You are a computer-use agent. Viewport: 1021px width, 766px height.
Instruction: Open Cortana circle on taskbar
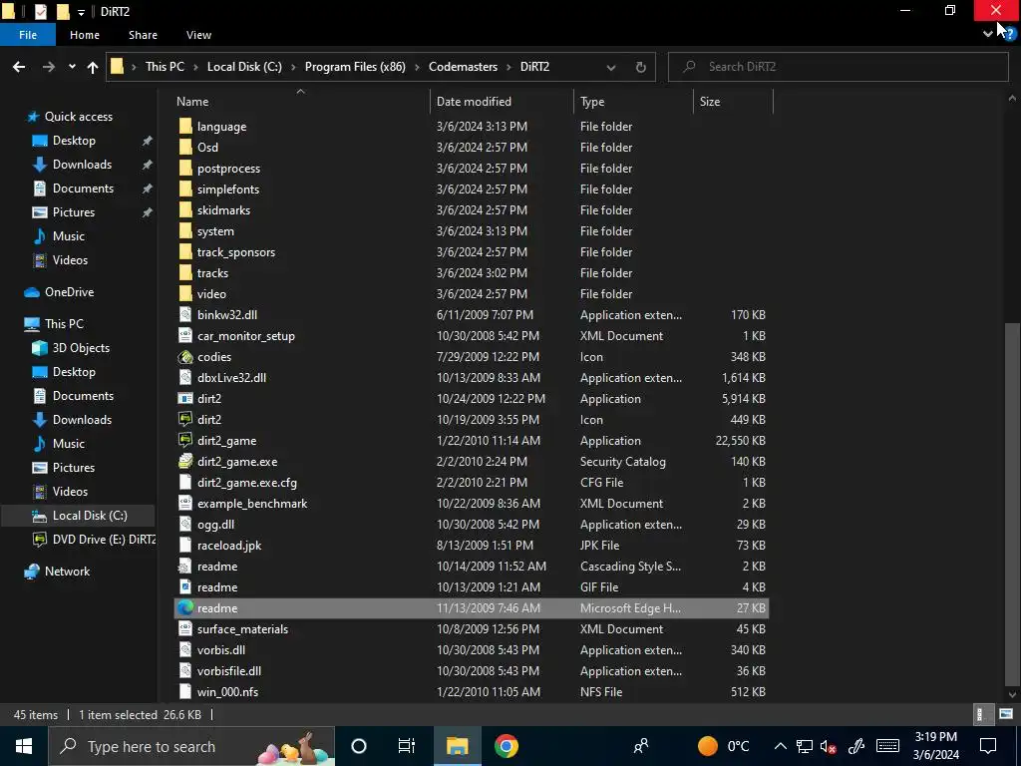359,746
